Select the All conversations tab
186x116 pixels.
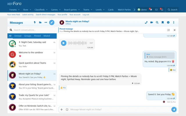coord(10,36)
